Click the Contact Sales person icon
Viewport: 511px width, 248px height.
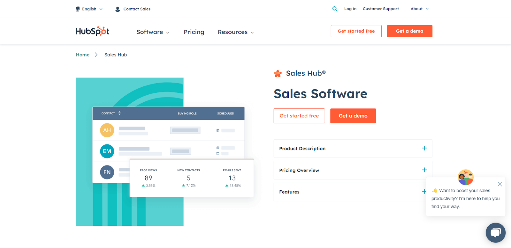pos(118,9)
